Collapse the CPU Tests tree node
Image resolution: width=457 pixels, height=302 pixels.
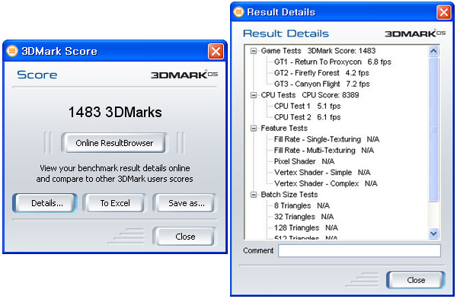point(254,95)
